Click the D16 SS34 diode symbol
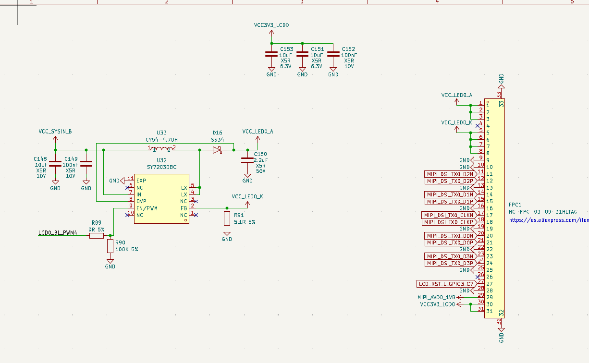 [217, 150]
